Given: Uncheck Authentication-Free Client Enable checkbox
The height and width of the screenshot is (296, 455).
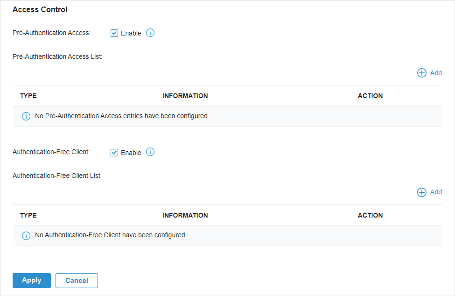Looking at the screenshot, I should point(114,153).
